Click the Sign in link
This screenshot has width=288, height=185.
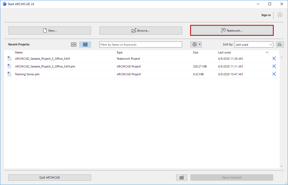coord(266,15)
